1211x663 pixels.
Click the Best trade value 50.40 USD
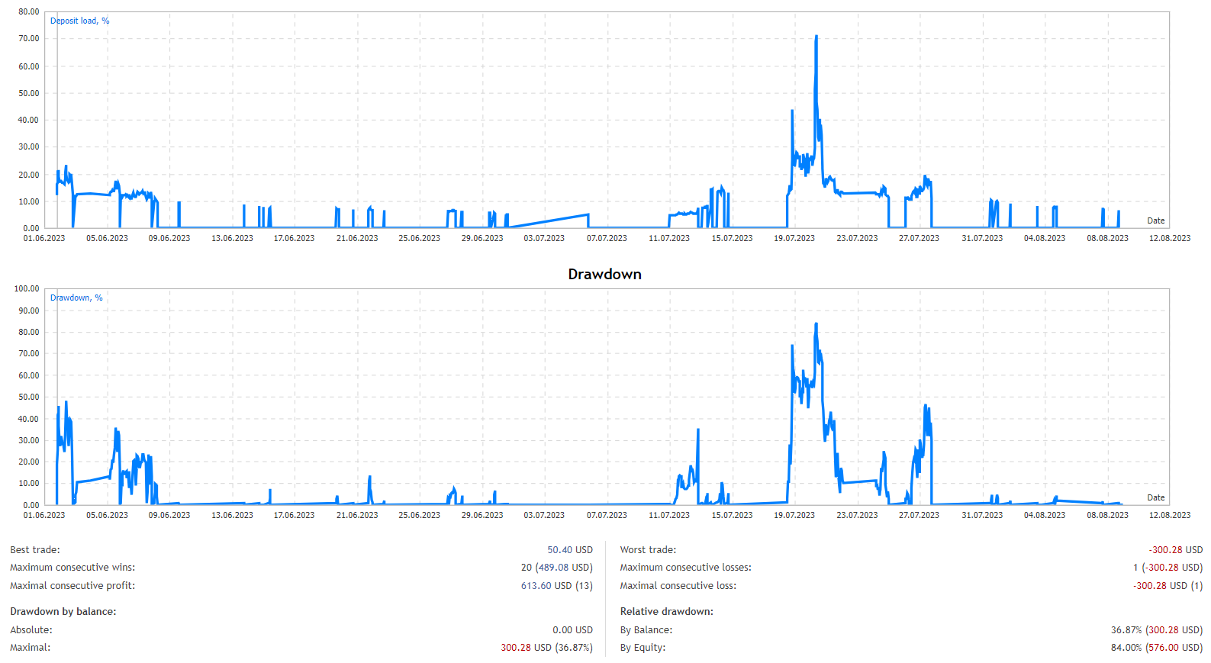(x=569, y=550)
